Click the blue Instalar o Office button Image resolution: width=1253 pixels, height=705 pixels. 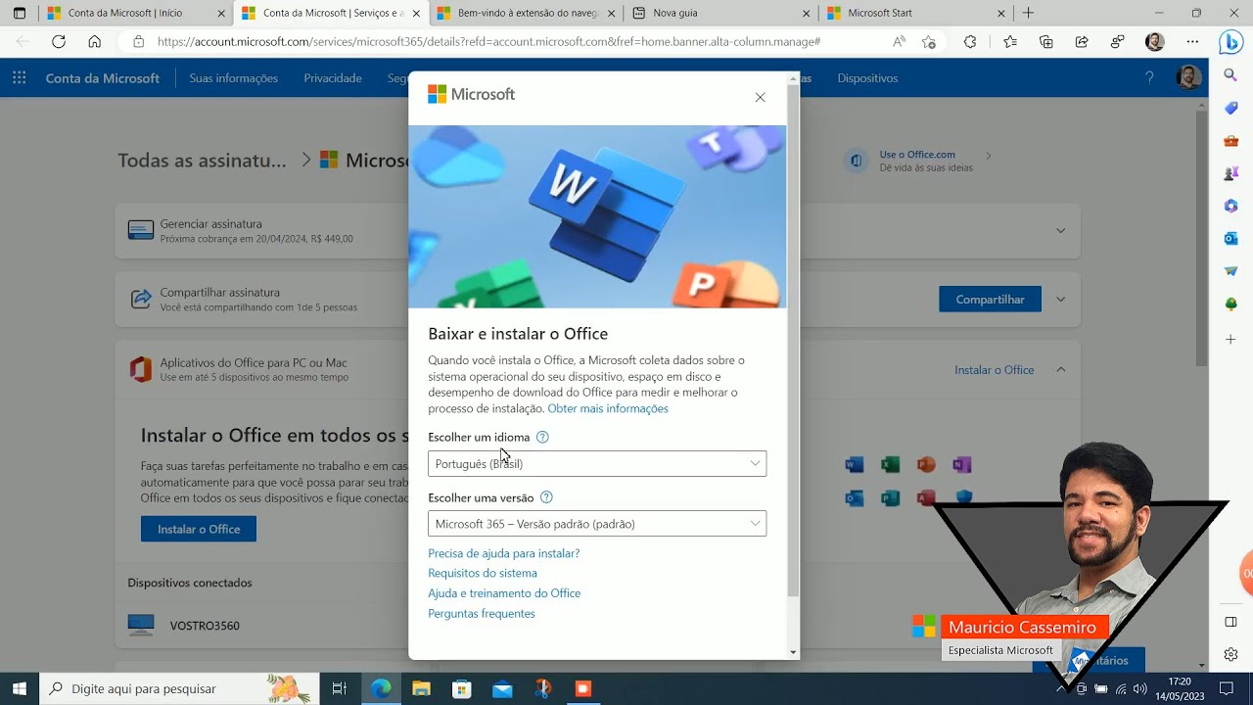click(x=199, y=529)
